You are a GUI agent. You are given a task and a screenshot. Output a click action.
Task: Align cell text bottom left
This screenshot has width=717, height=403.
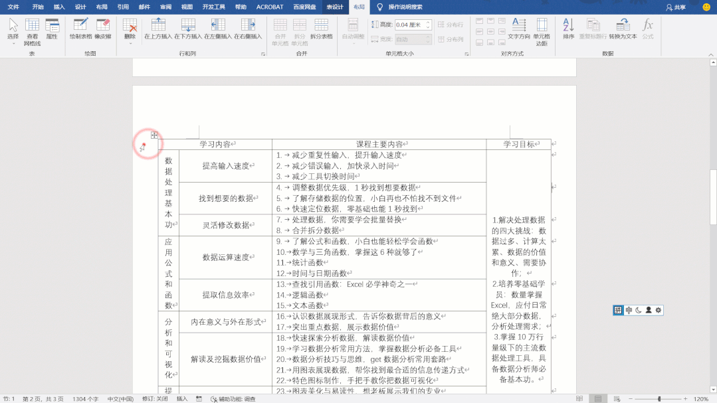click(x=479, y=42)
